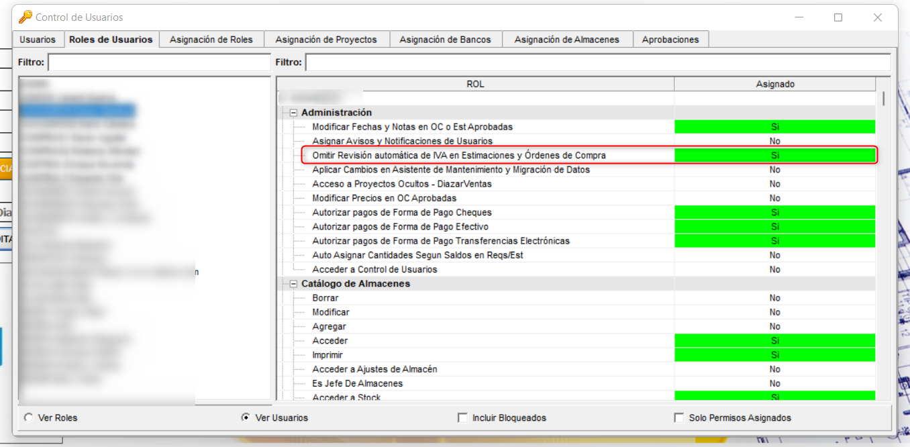Select the Ver Roles radio button

tap(28, 417)
